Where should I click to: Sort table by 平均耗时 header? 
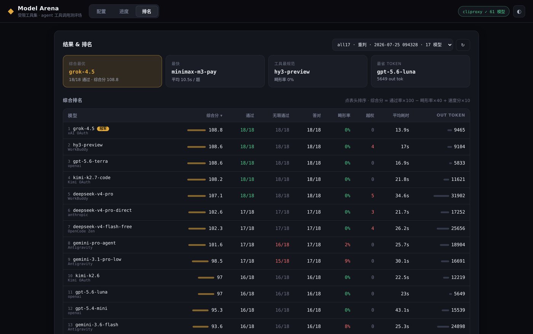click(x=401, y=115)
